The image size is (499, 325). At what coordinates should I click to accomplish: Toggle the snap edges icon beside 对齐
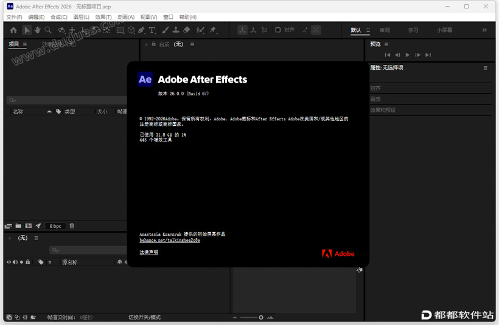click(x=305, y=30)
